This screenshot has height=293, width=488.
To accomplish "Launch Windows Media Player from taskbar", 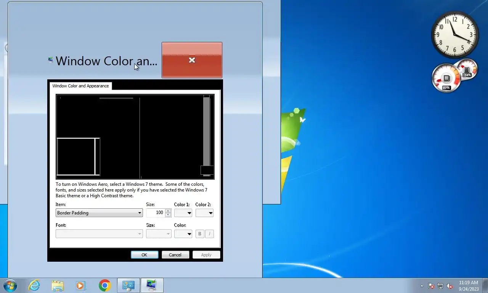I will [81, 285].
